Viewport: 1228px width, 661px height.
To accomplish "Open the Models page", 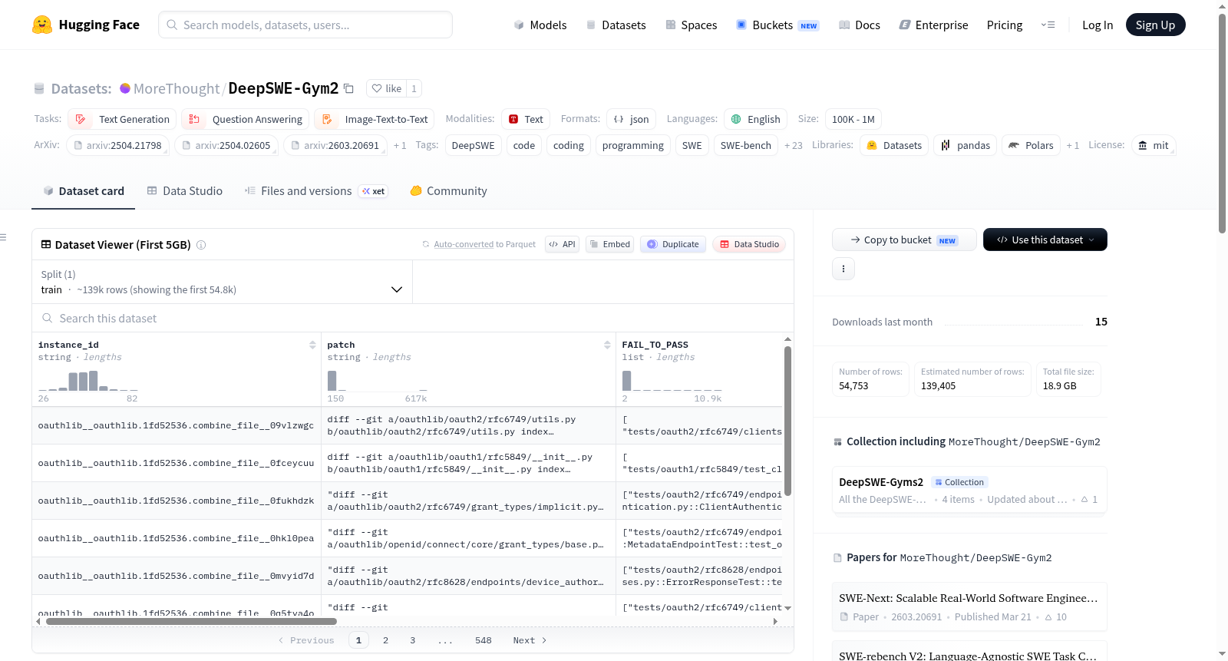I will pyautogui.click(x=540, y=25).
